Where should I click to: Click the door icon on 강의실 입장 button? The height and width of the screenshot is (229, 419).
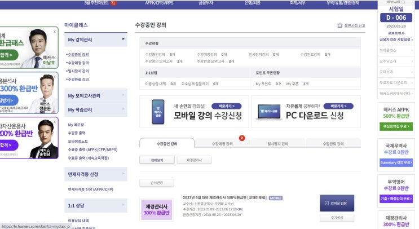click(327, 204)
